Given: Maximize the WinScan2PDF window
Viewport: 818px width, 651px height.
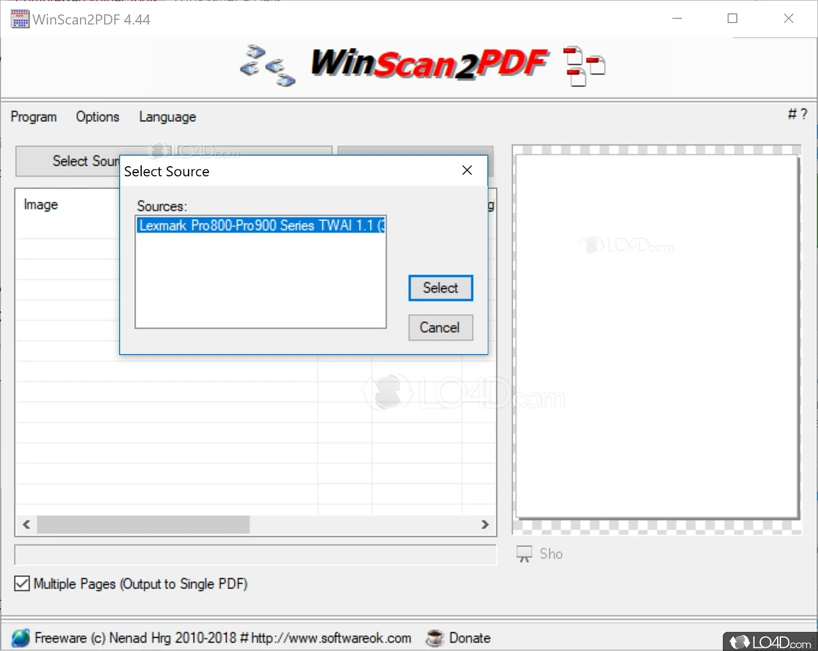Looking at the screenshot, I should tap(732, 19).
